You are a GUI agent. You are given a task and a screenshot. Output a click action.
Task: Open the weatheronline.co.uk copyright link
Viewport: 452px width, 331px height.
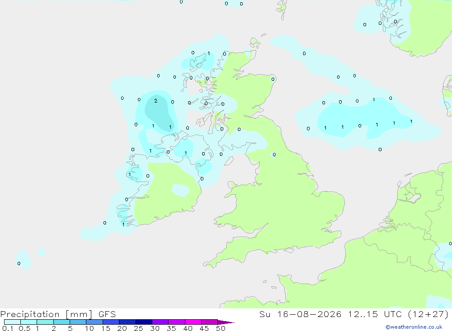(x=414, y=327)
